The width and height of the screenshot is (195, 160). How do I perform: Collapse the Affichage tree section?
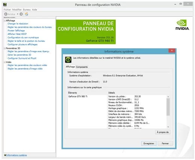[x=5, y=21]
